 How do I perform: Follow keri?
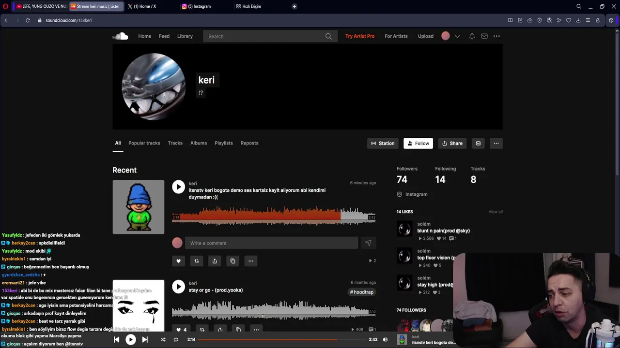tap(418, 144)
